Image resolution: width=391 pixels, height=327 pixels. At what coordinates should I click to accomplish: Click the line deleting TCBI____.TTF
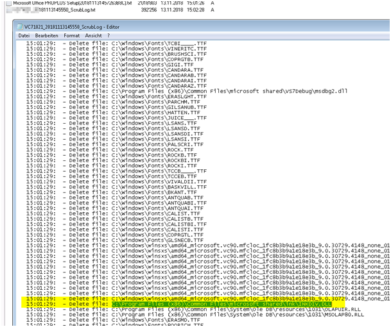116,44
